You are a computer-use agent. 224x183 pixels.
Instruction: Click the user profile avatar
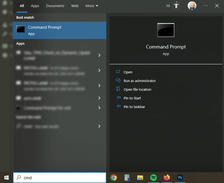(x=192, y=5)
